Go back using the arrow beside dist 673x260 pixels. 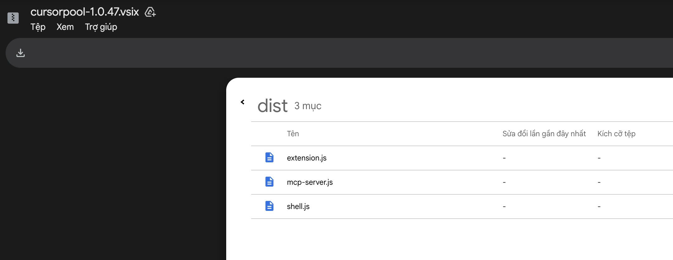click(242, 102)
